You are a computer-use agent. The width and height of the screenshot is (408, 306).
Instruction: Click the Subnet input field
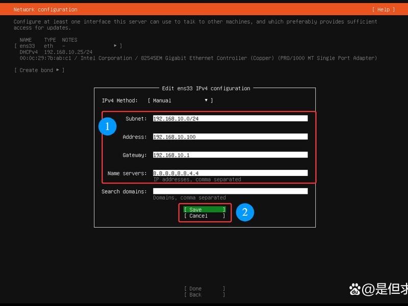231,119
